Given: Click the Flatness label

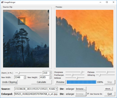Looking at the screenshot, I should pos(91,72).
